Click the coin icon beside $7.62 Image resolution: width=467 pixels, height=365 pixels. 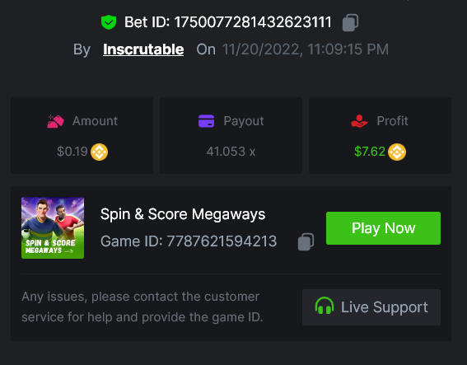tap(397, 152)
